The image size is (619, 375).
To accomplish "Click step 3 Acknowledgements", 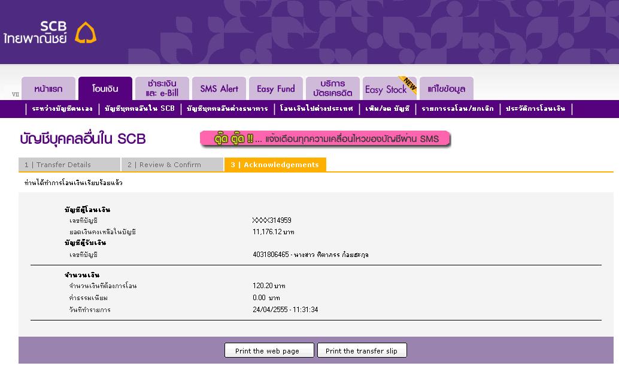I will (275, 165).
